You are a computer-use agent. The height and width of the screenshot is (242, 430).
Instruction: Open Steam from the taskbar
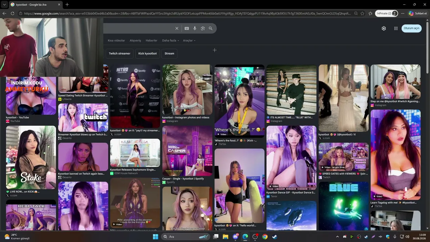(x=274, y=237)
